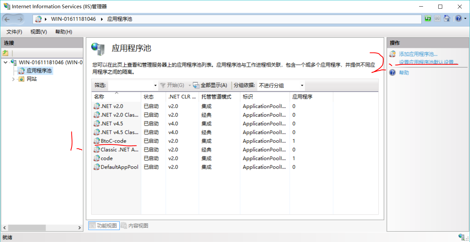This screenshot has width=470, height=242.
Task: Click the 添加应用程序池... link
Action: point(418,54)
